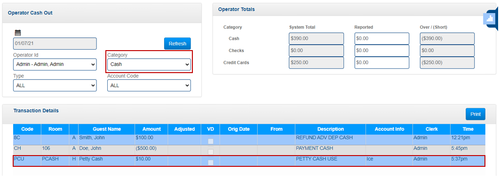Open the Category dropdown set to Cash

149,64
